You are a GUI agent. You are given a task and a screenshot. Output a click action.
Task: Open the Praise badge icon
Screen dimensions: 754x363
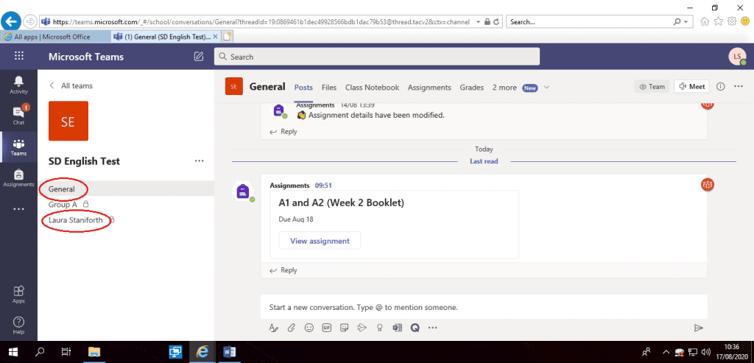379,328
